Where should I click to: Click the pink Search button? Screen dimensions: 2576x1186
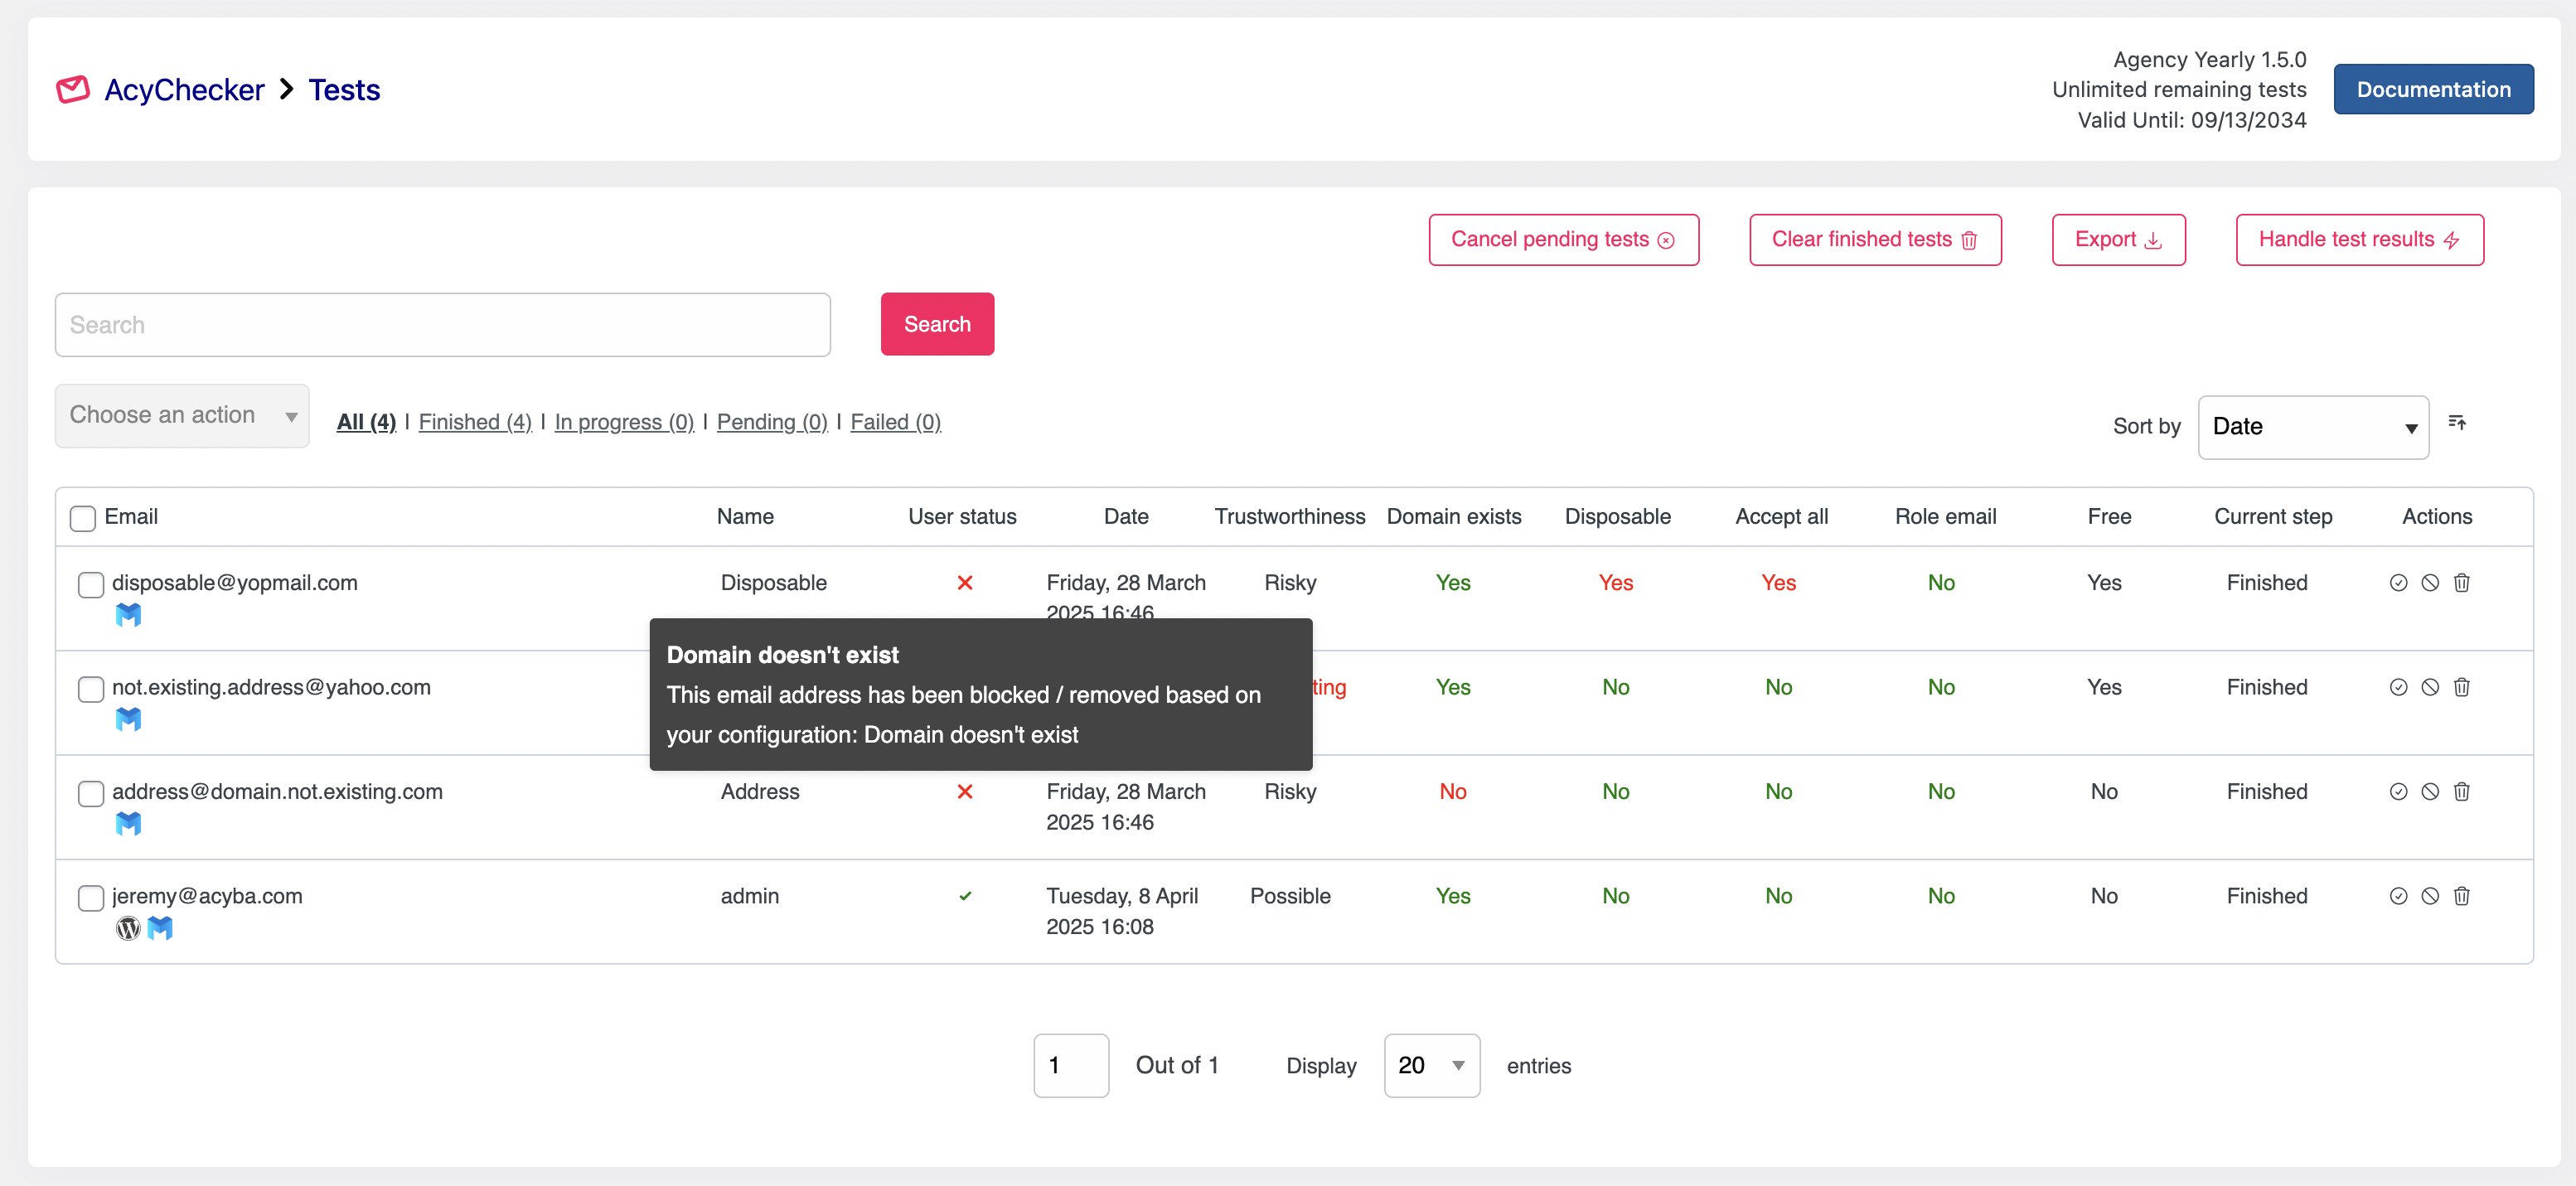click(937, 324)
